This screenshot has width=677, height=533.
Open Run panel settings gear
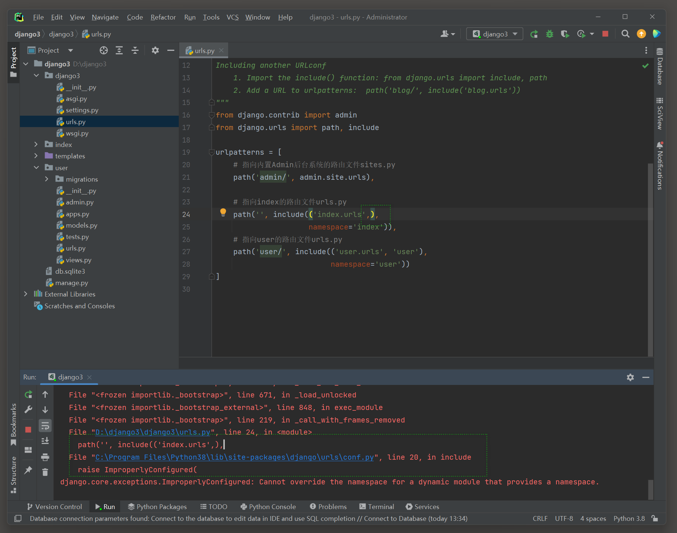click(x=630, y=377)
